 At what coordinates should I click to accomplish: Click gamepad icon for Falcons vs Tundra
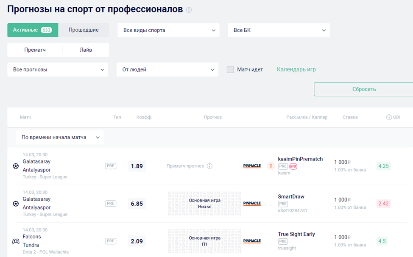[x=16, y=241]
